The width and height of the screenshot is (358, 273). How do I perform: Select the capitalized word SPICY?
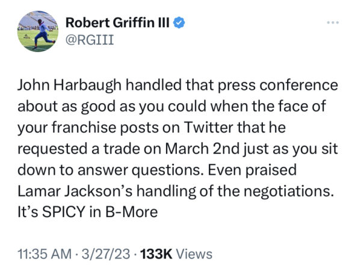pos(64,212)
